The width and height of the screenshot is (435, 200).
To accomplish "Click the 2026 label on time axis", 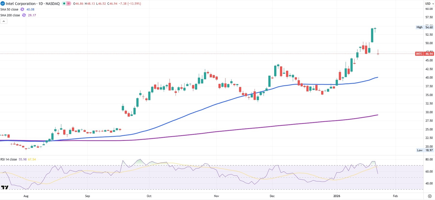I will (337, 196).
